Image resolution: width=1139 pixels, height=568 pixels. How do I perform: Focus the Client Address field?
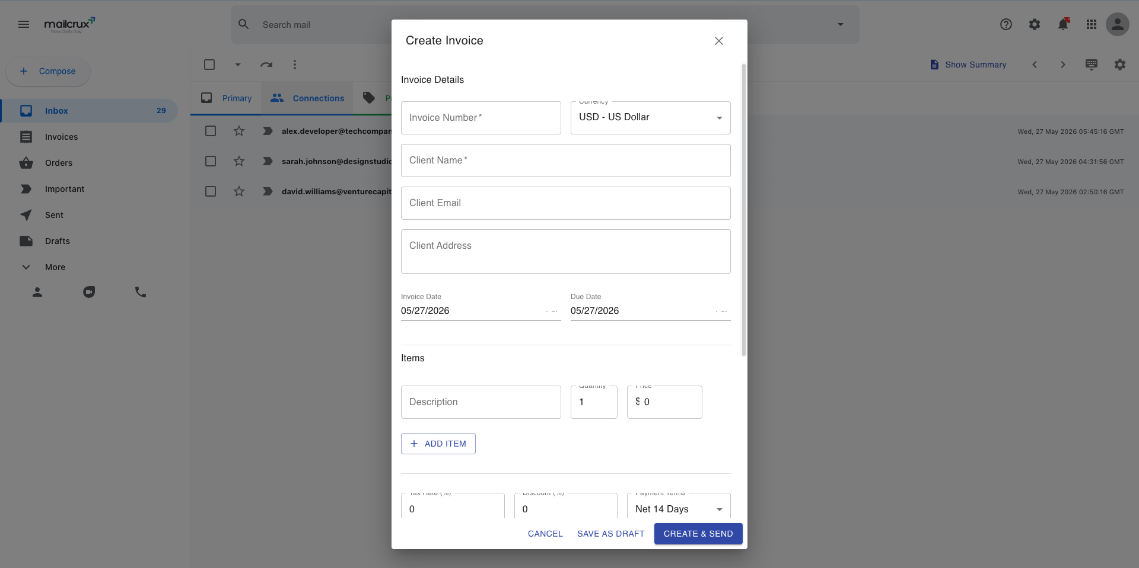pyautogui.click(x=566, y=252)
